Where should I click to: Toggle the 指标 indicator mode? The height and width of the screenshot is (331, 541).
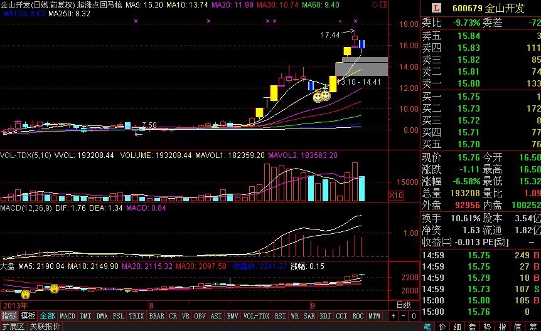(x=9, y=316)
